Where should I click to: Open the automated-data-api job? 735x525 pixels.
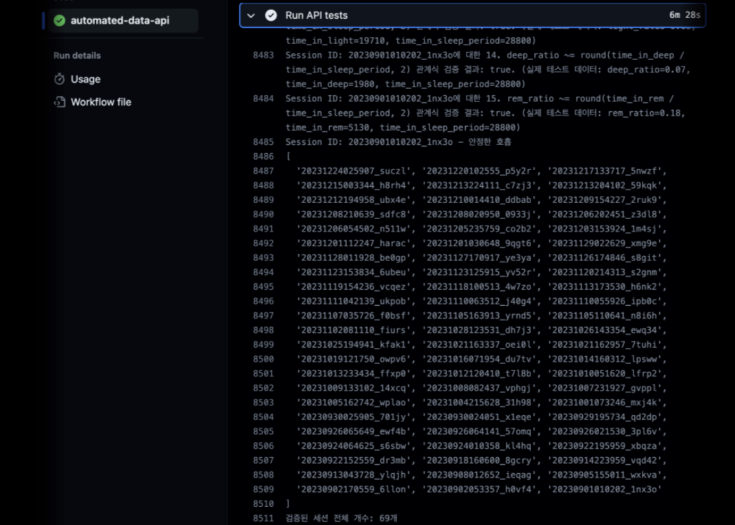pyautogui.click(x=121, y=21)
